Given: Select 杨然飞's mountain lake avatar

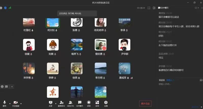Looking at the screenshot, I should point(77,45).
